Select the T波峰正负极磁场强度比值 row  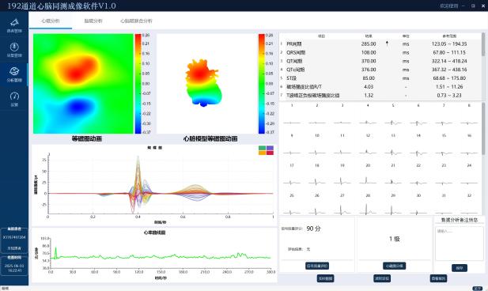tap(380, 95)
